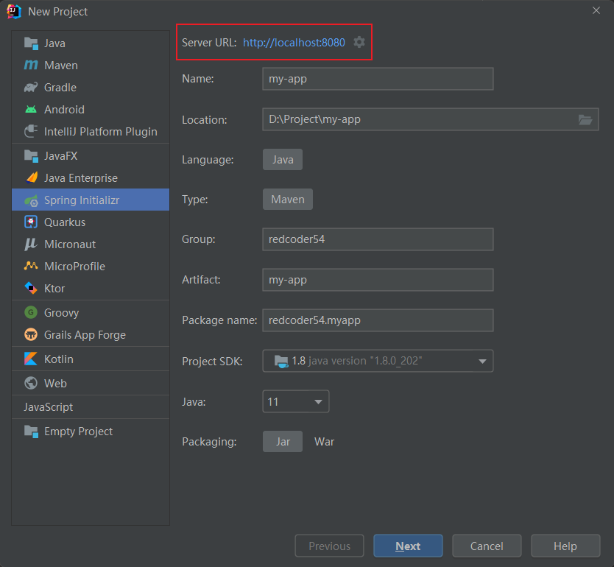The width and height of the screenshot is (614, 567).
Task: Select Groovy in the generators list
Action: click(x=91, y=312)
